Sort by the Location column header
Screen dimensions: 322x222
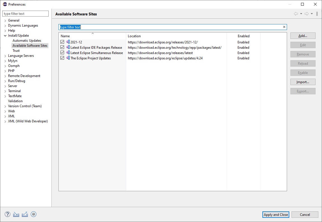click(x=177, y=36)
